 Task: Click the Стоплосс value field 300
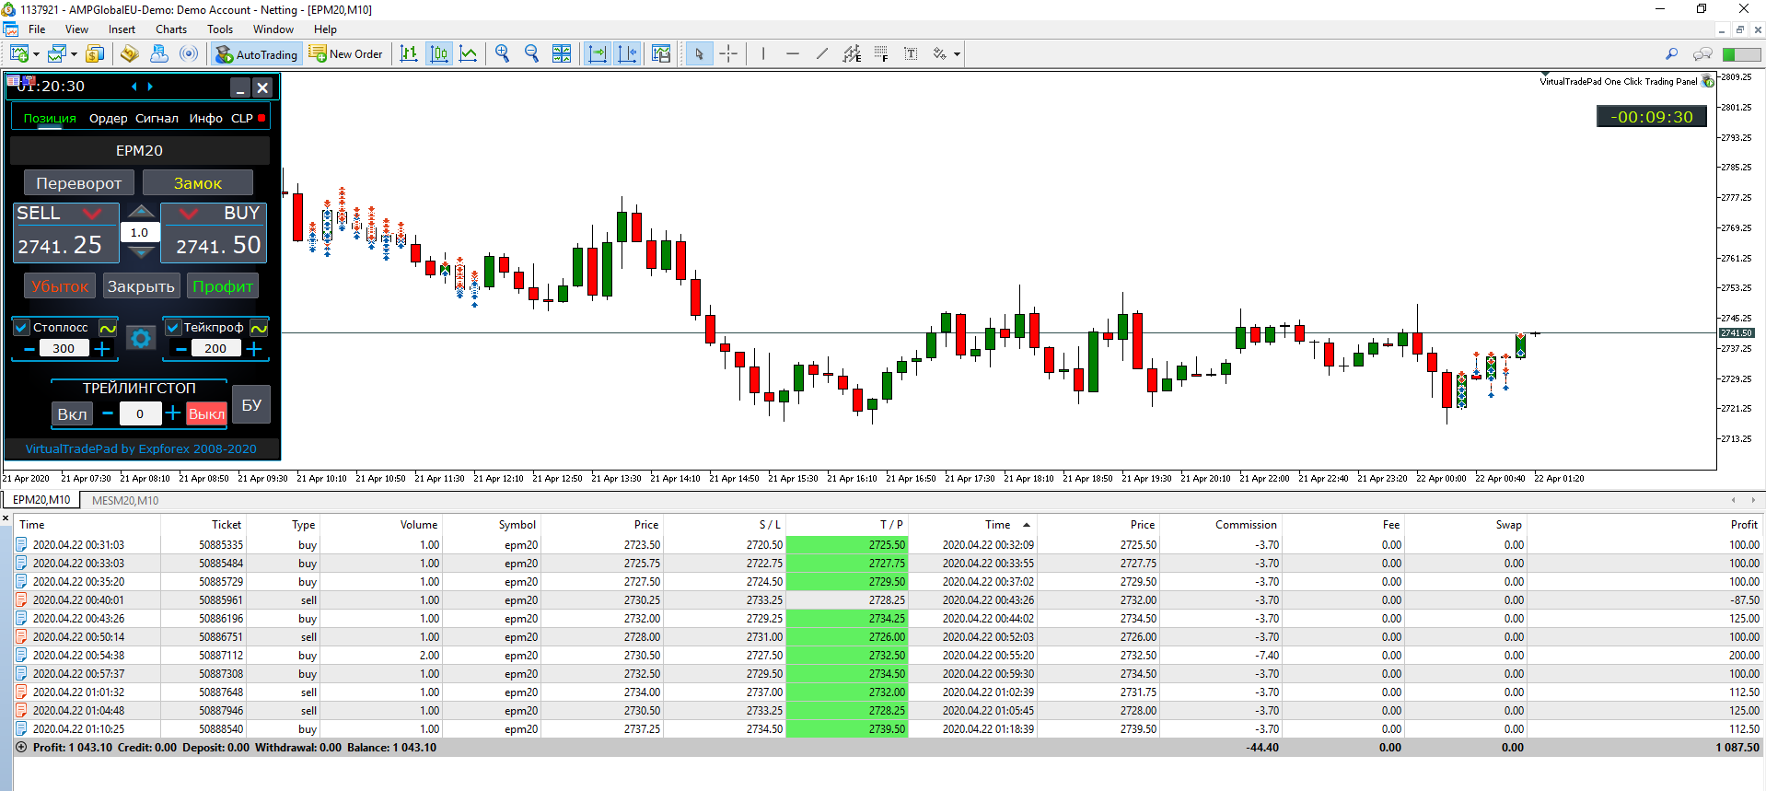point(64,349)
